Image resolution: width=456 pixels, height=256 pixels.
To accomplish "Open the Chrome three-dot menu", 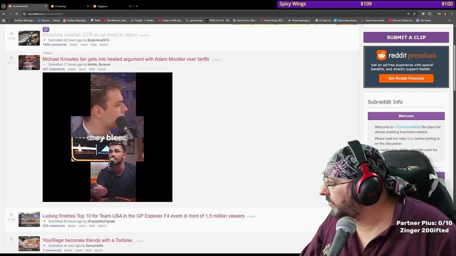I will point(452,14).
